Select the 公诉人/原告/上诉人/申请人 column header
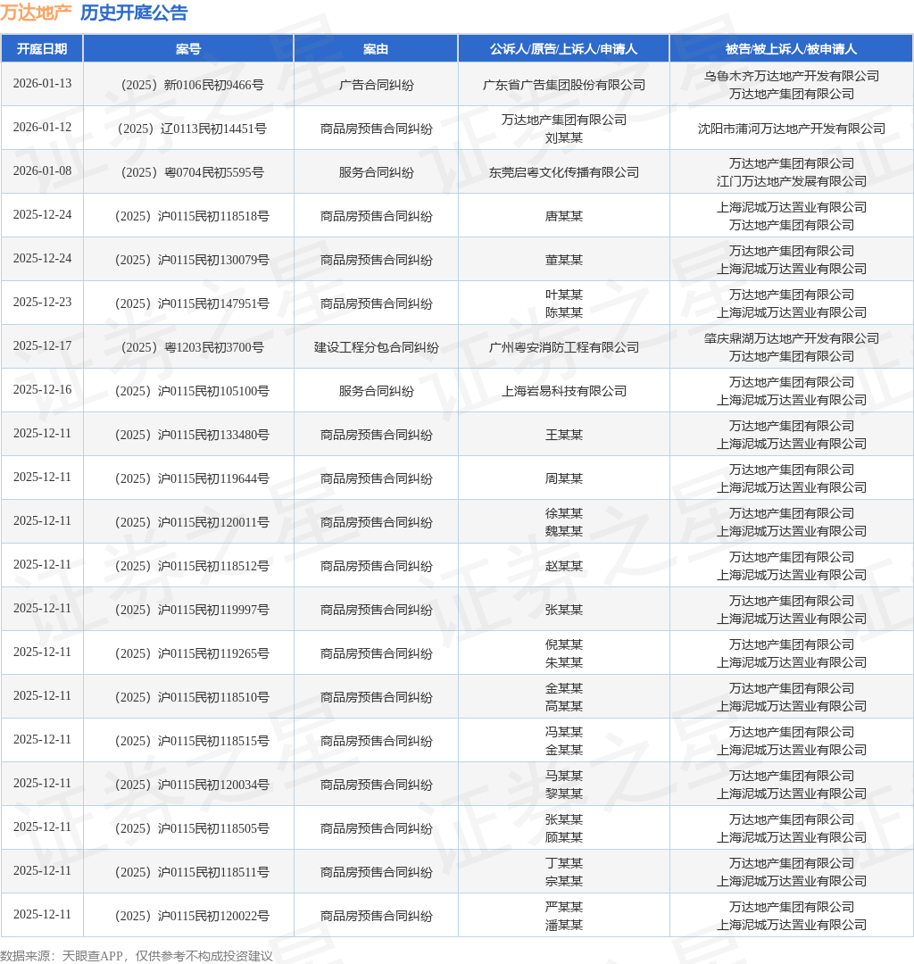The width and height of the screenshot is (914, 964). [563, 49]
